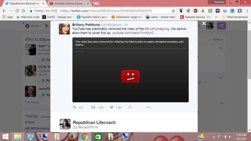Reload the page with the refresh icon

(x=17, y=11)
